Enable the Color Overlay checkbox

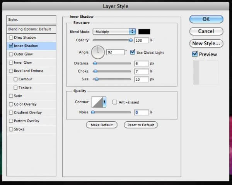11,104
